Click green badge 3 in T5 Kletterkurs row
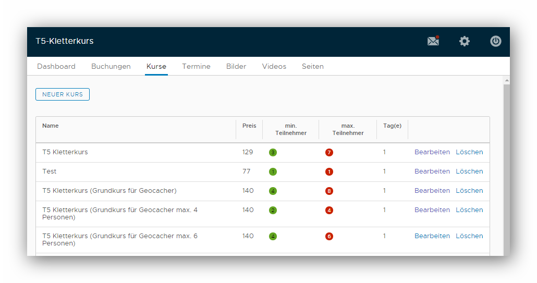 (x=273, y=152)
